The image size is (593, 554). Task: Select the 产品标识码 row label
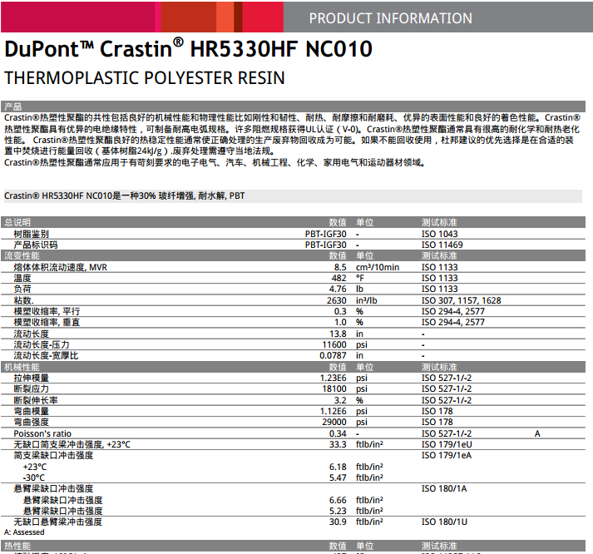(x=36, y=245)
